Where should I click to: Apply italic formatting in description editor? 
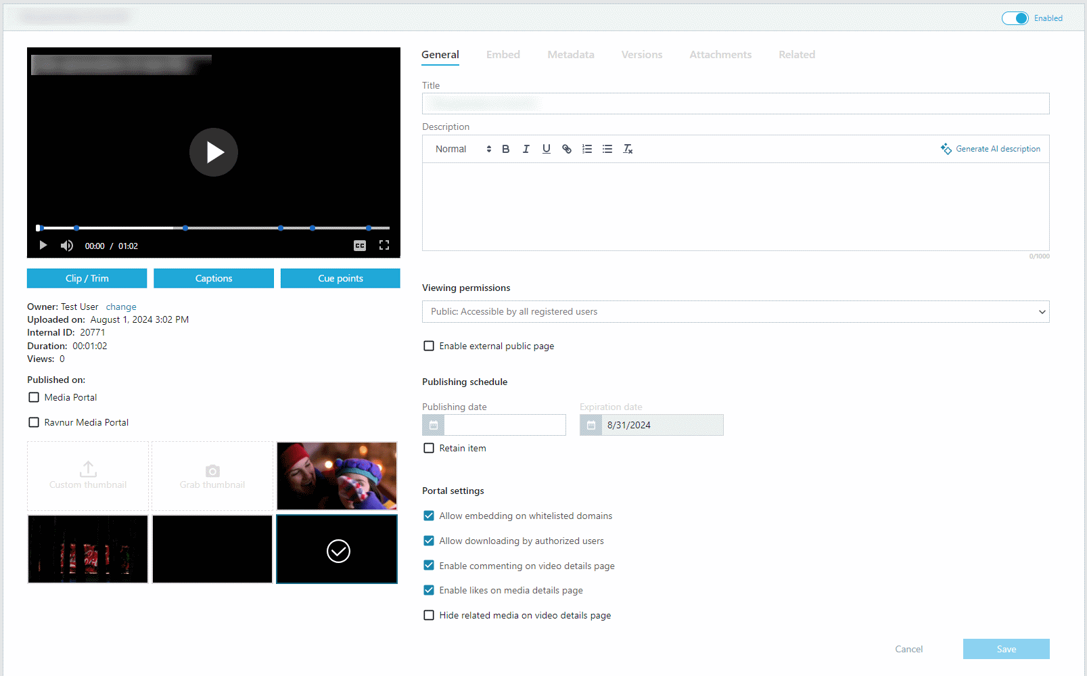(526, 149)
